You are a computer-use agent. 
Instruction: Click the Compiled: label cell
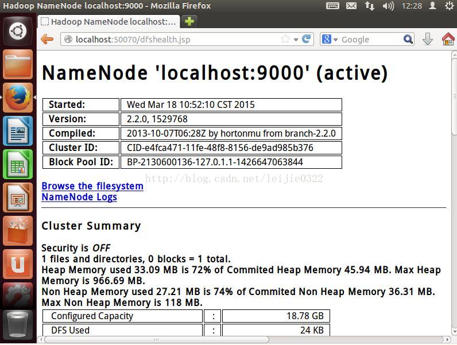(81, 133)
